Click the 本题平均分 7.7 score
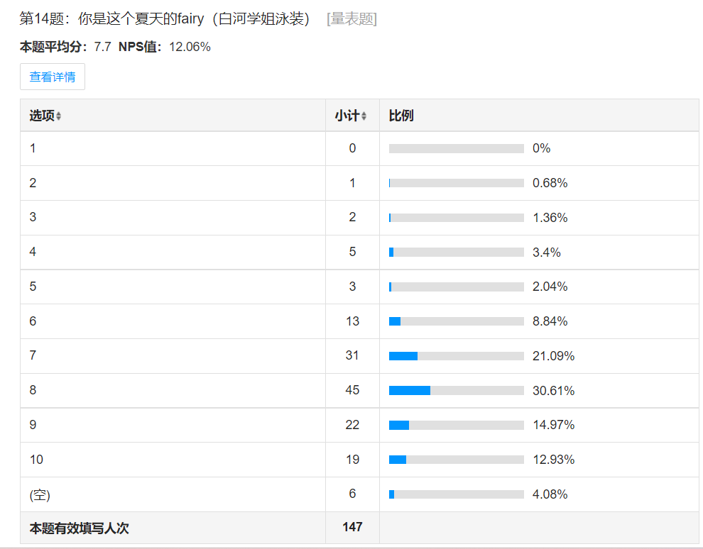 coord(103,48)
